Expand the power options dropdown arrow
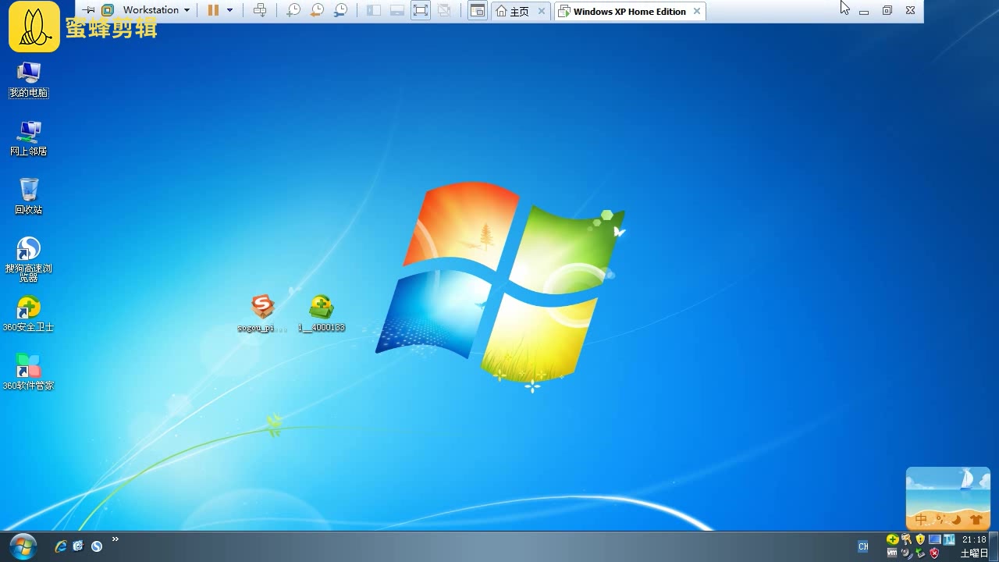The width and height of the screenshot is (999, 562). click(229, 10)
